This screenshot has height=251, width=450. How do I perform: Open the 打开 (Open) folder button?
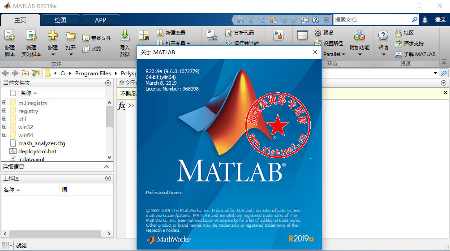point(71,43)
